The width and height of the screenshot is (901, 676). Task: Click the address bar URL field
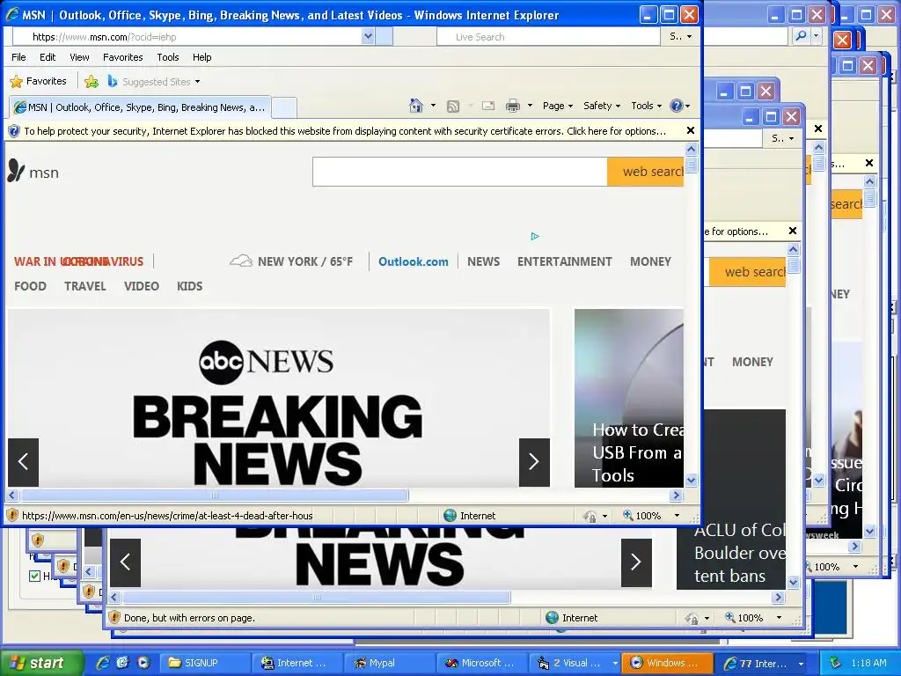[x=187, y=37]
